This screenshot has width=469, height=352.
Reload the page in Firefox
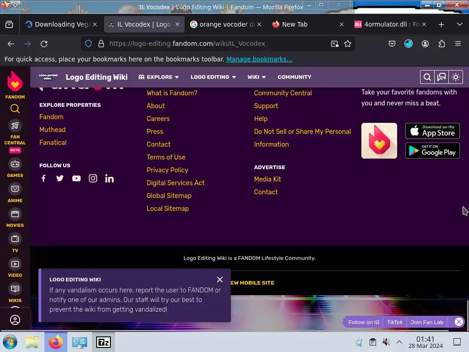[44, 44]
